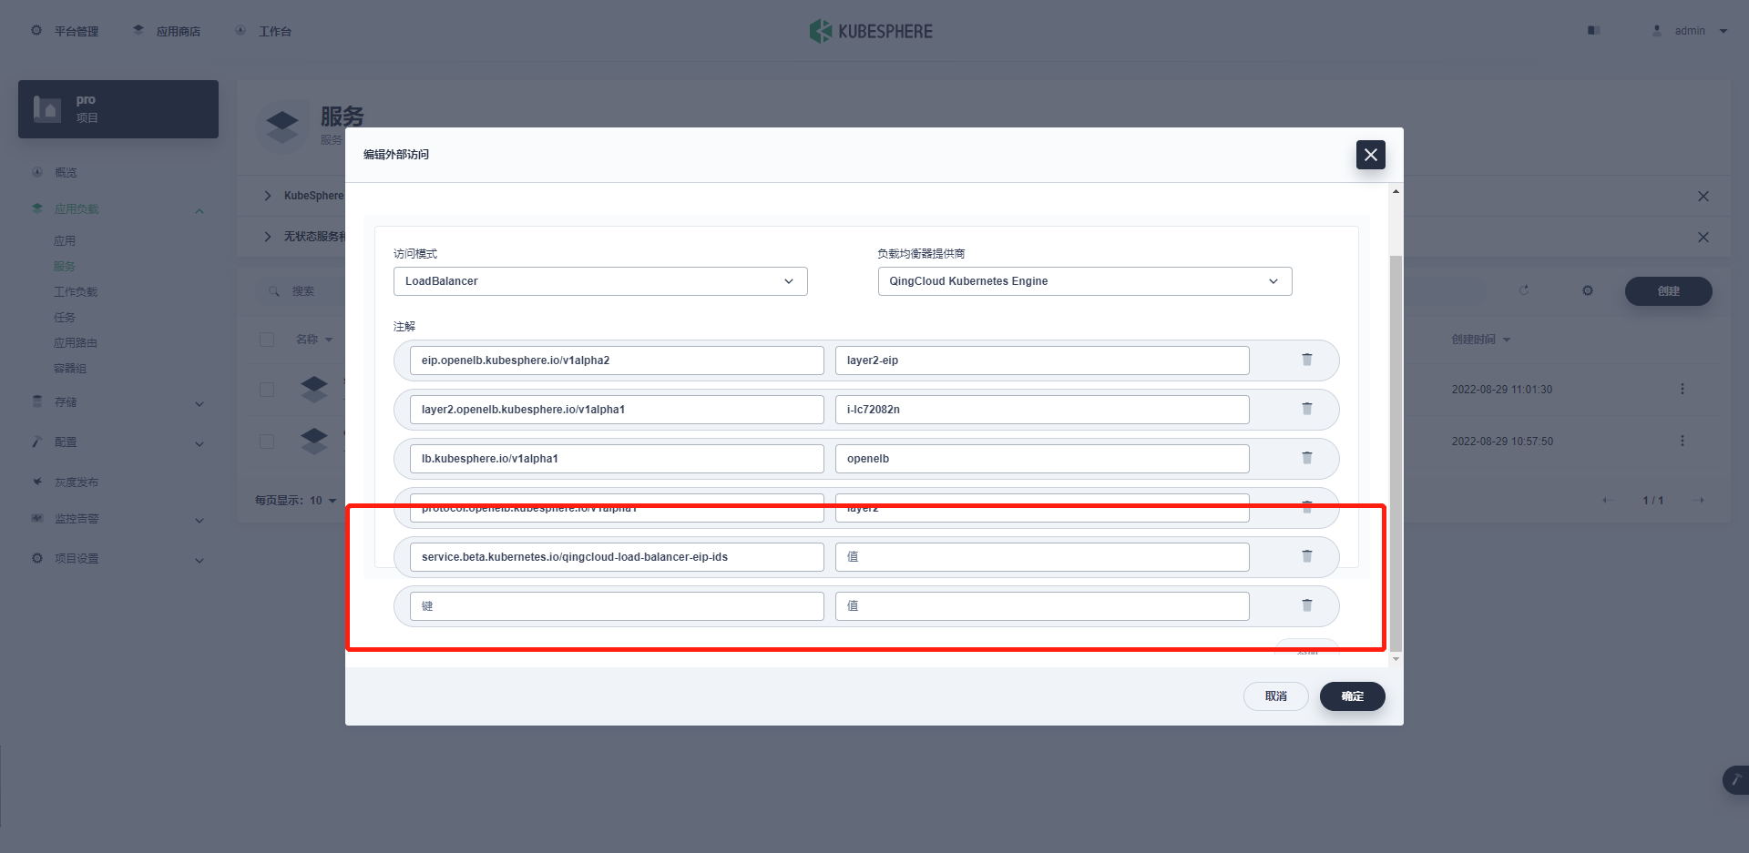Screen dimensions: 1749x853
Task: Delete the lb.kubesphere.io/v1alpha1 annotation row
Action: tap(1307, 458)
